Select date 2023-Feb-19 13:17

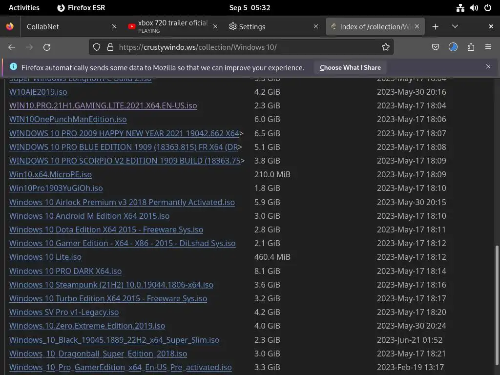(410, 367)
